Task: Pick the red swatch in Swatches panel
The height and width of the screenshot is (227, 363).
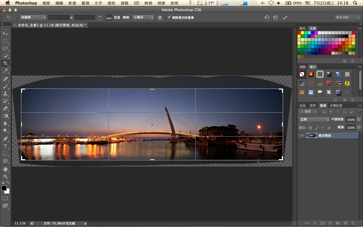Action: [299, 33]
